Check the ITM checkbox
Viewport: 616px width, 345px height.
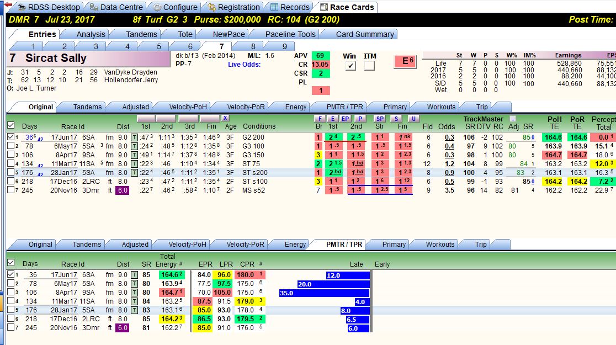369,66
